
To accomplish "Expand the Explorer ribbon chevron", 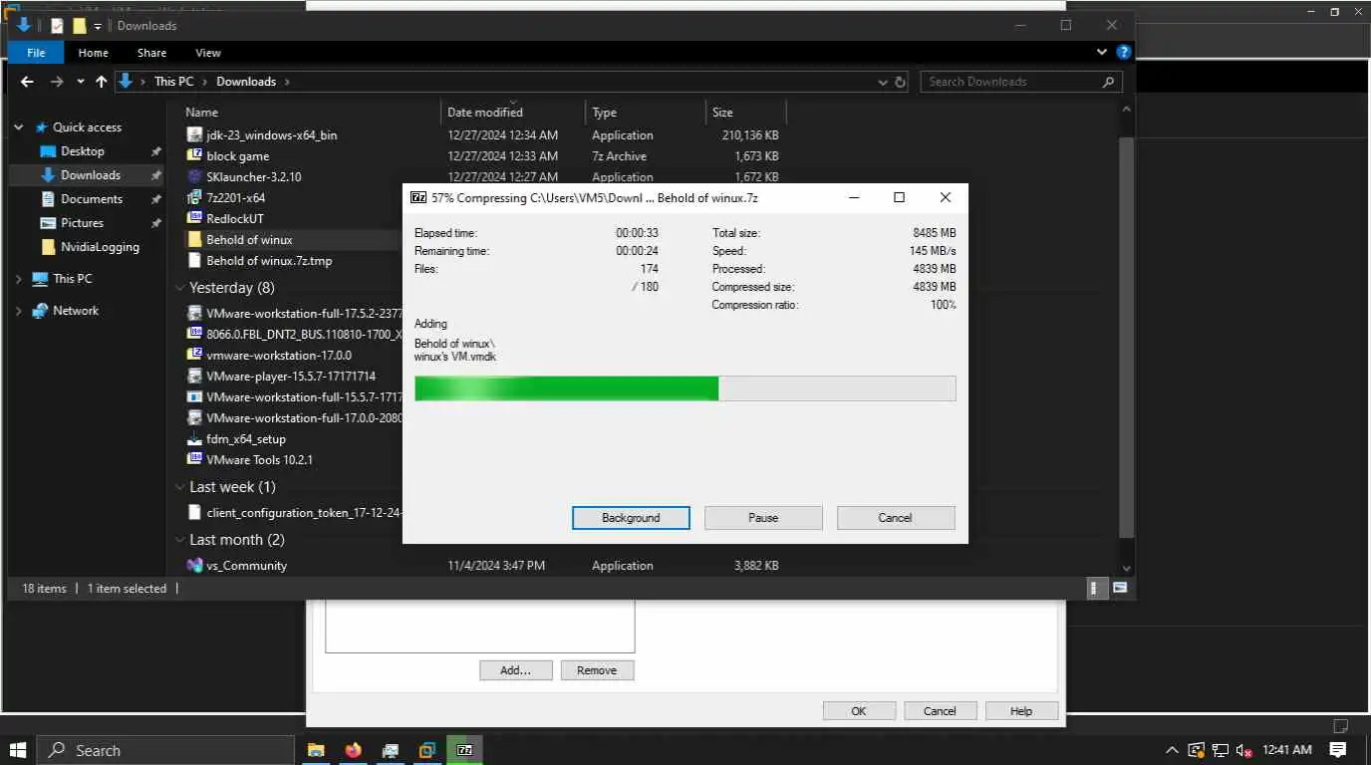I will (1102, 53).
